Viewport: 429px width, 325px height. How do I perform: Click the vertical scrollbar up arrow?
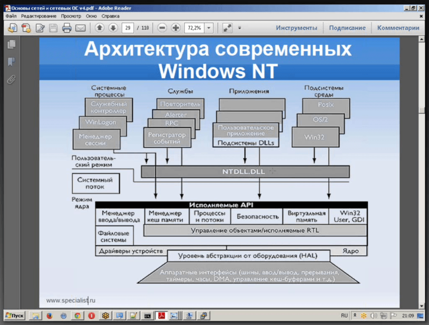pyautogui.click(x=421, y=40)
